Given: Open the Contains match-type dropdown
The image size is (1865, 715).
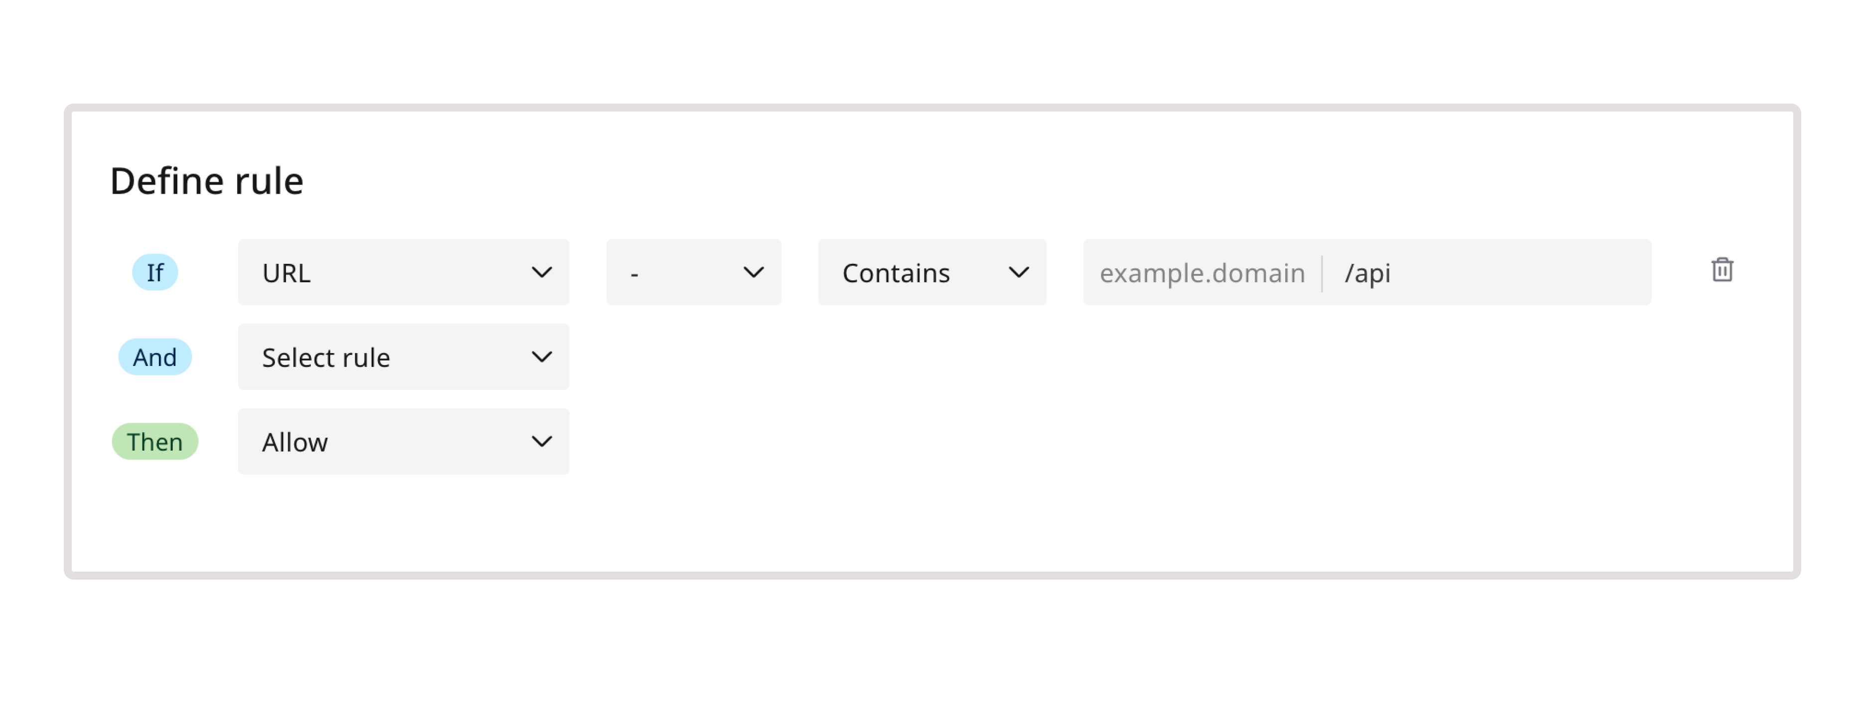Looking at the screenshot, I should (x=932, y=272).
